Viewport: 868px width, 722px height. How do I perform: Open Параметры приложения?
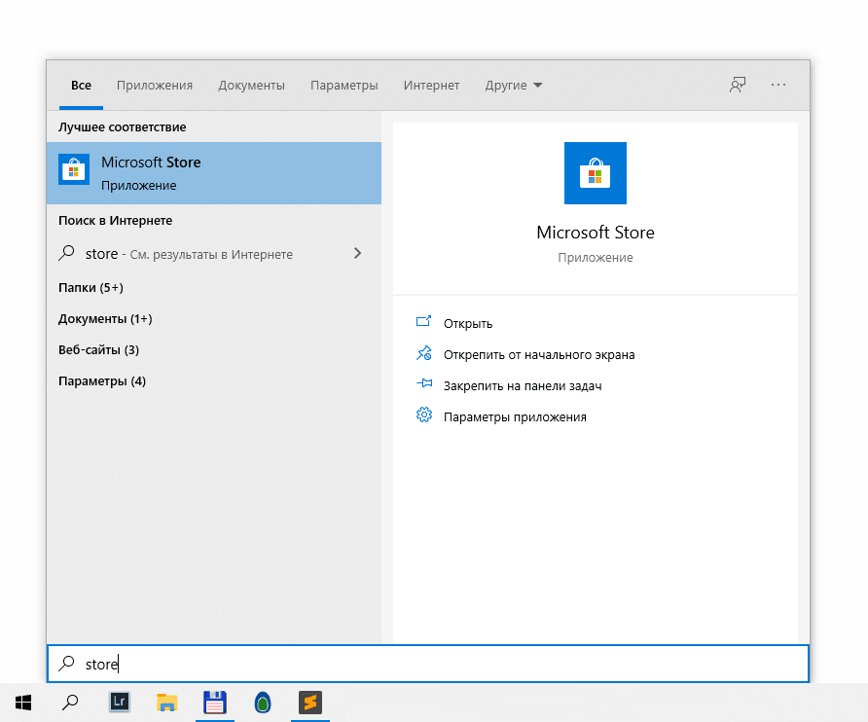pos(515,416)
